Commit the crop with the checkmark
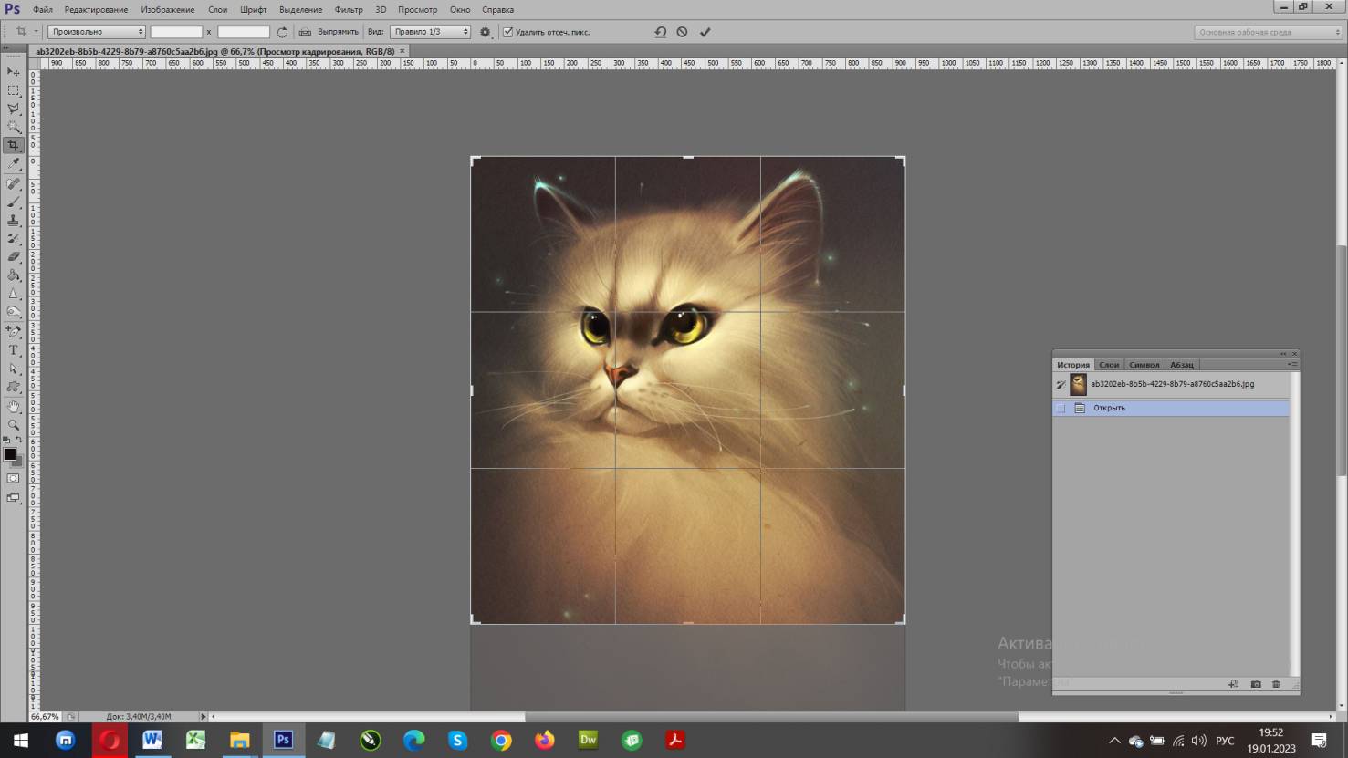 point(705,32)
